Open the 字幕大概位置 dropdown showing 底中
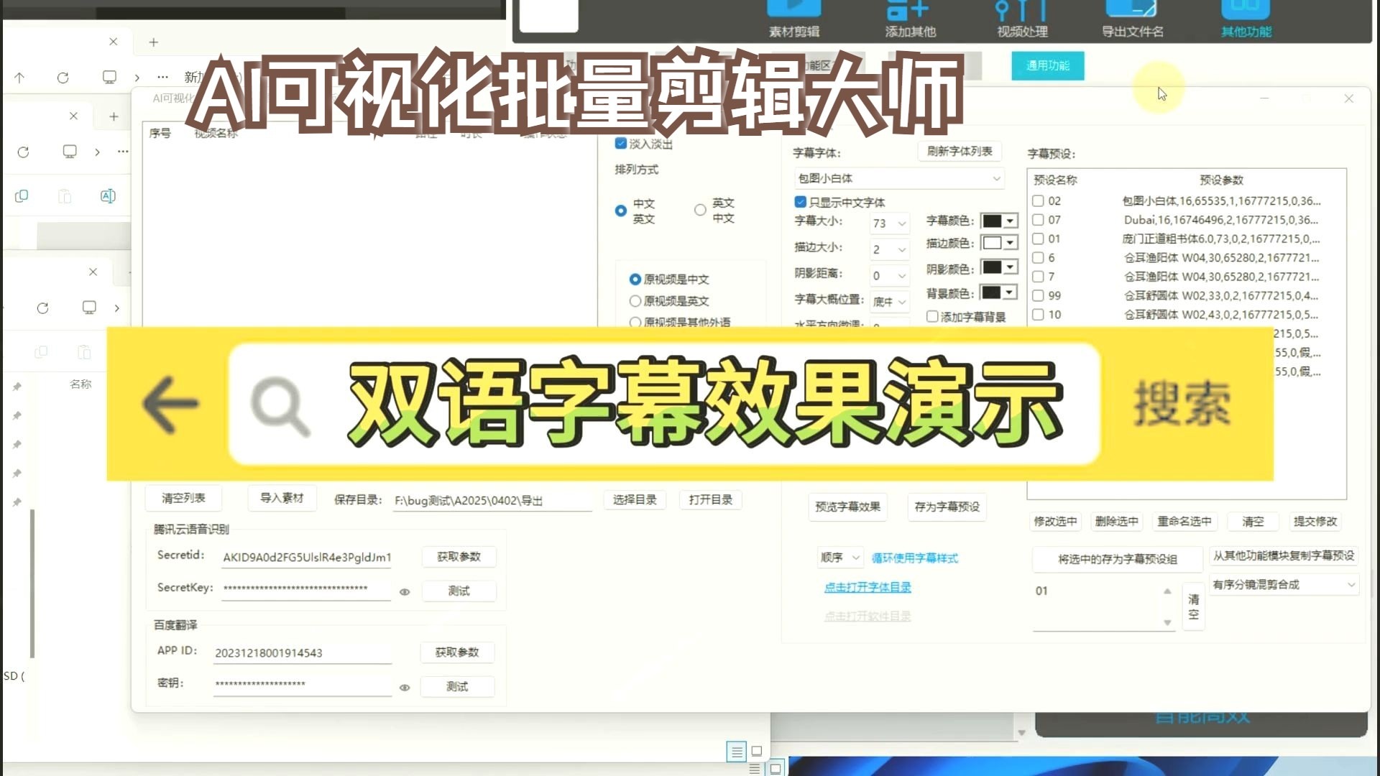This screenshot has width=1380, height=776. [x=890, y=302]
